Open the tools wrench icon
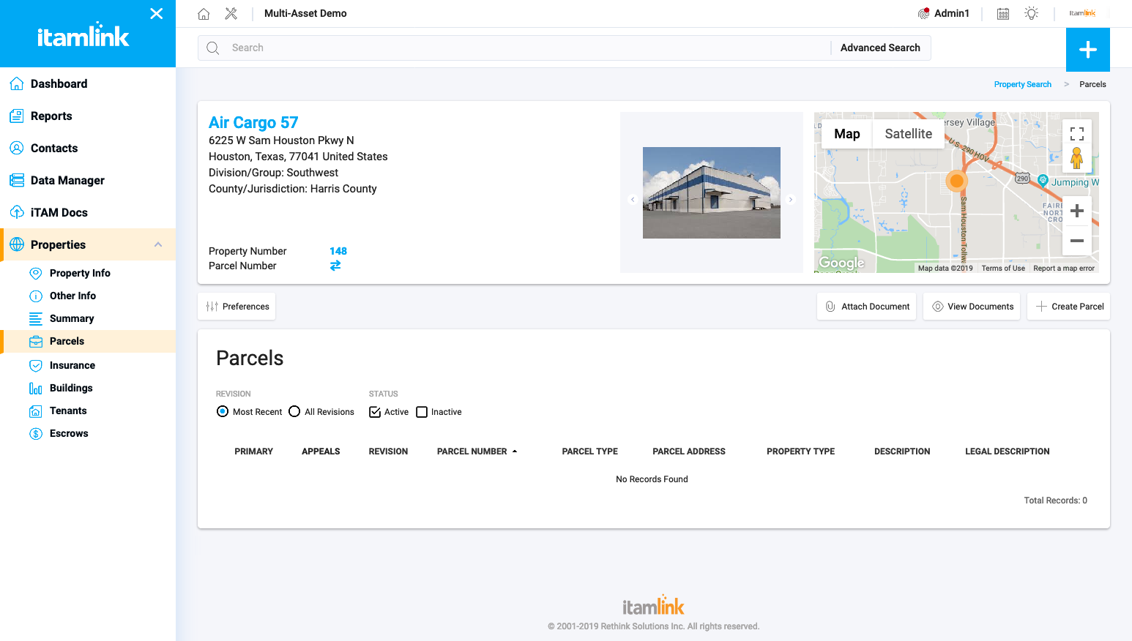This screenshot has height=641, width=1132. coord(231,14)
